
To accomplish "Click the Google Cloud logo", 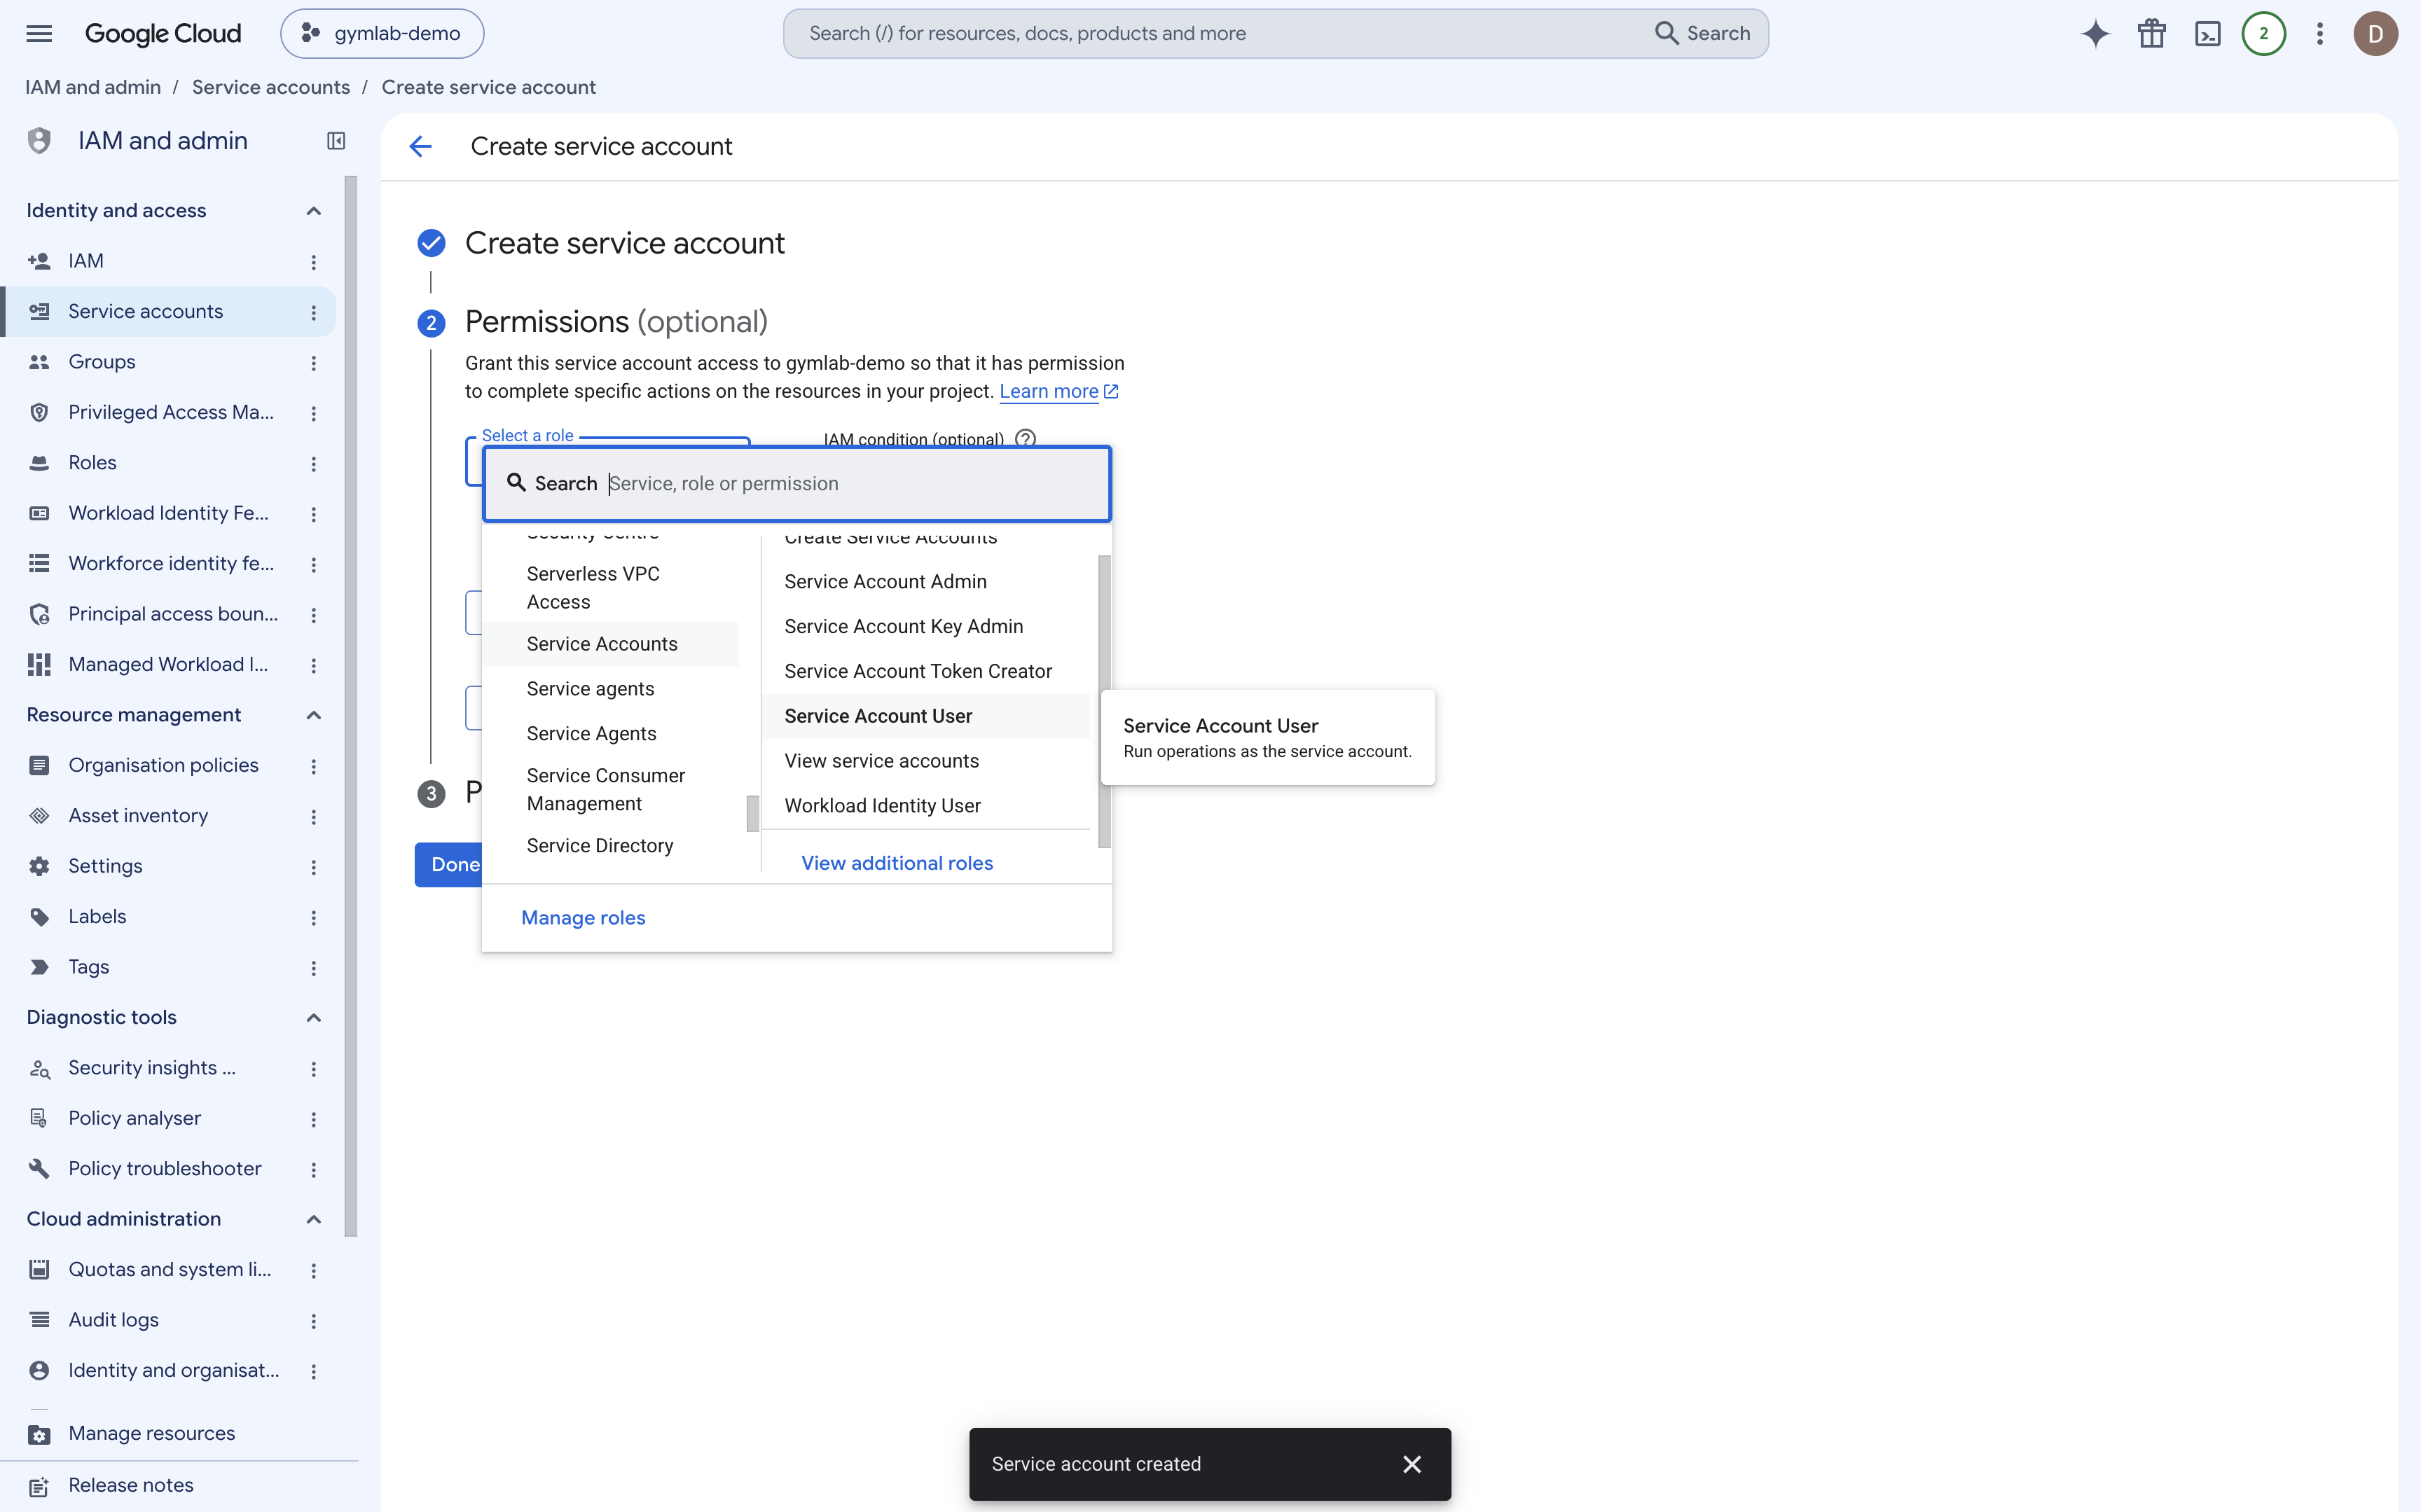I will click(x=163, y=33).
